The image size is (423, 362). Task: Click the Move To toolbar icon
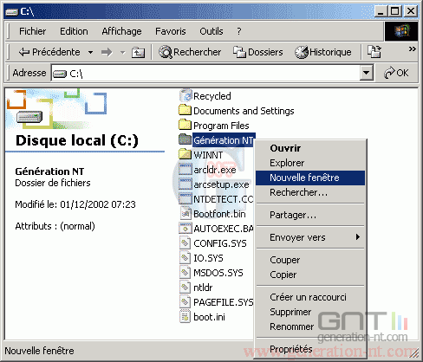374,52
